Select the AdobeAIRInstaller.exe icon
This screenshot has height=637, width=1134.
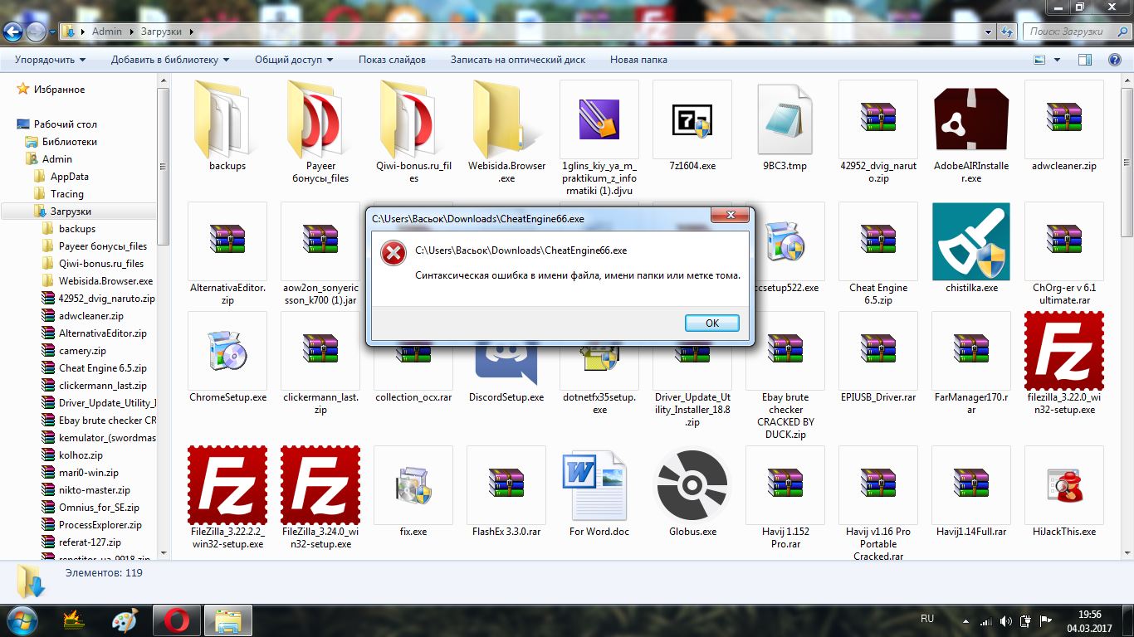coord(970,120)
